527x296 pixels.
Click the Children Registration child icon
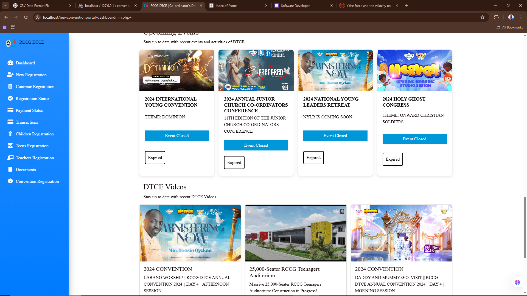click(x=10, y=134)
